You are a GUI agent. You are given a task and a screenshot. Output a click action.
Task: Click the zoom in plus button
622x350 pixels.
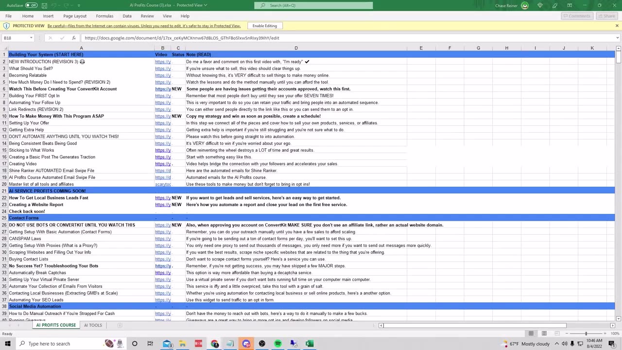click(605, 333)
